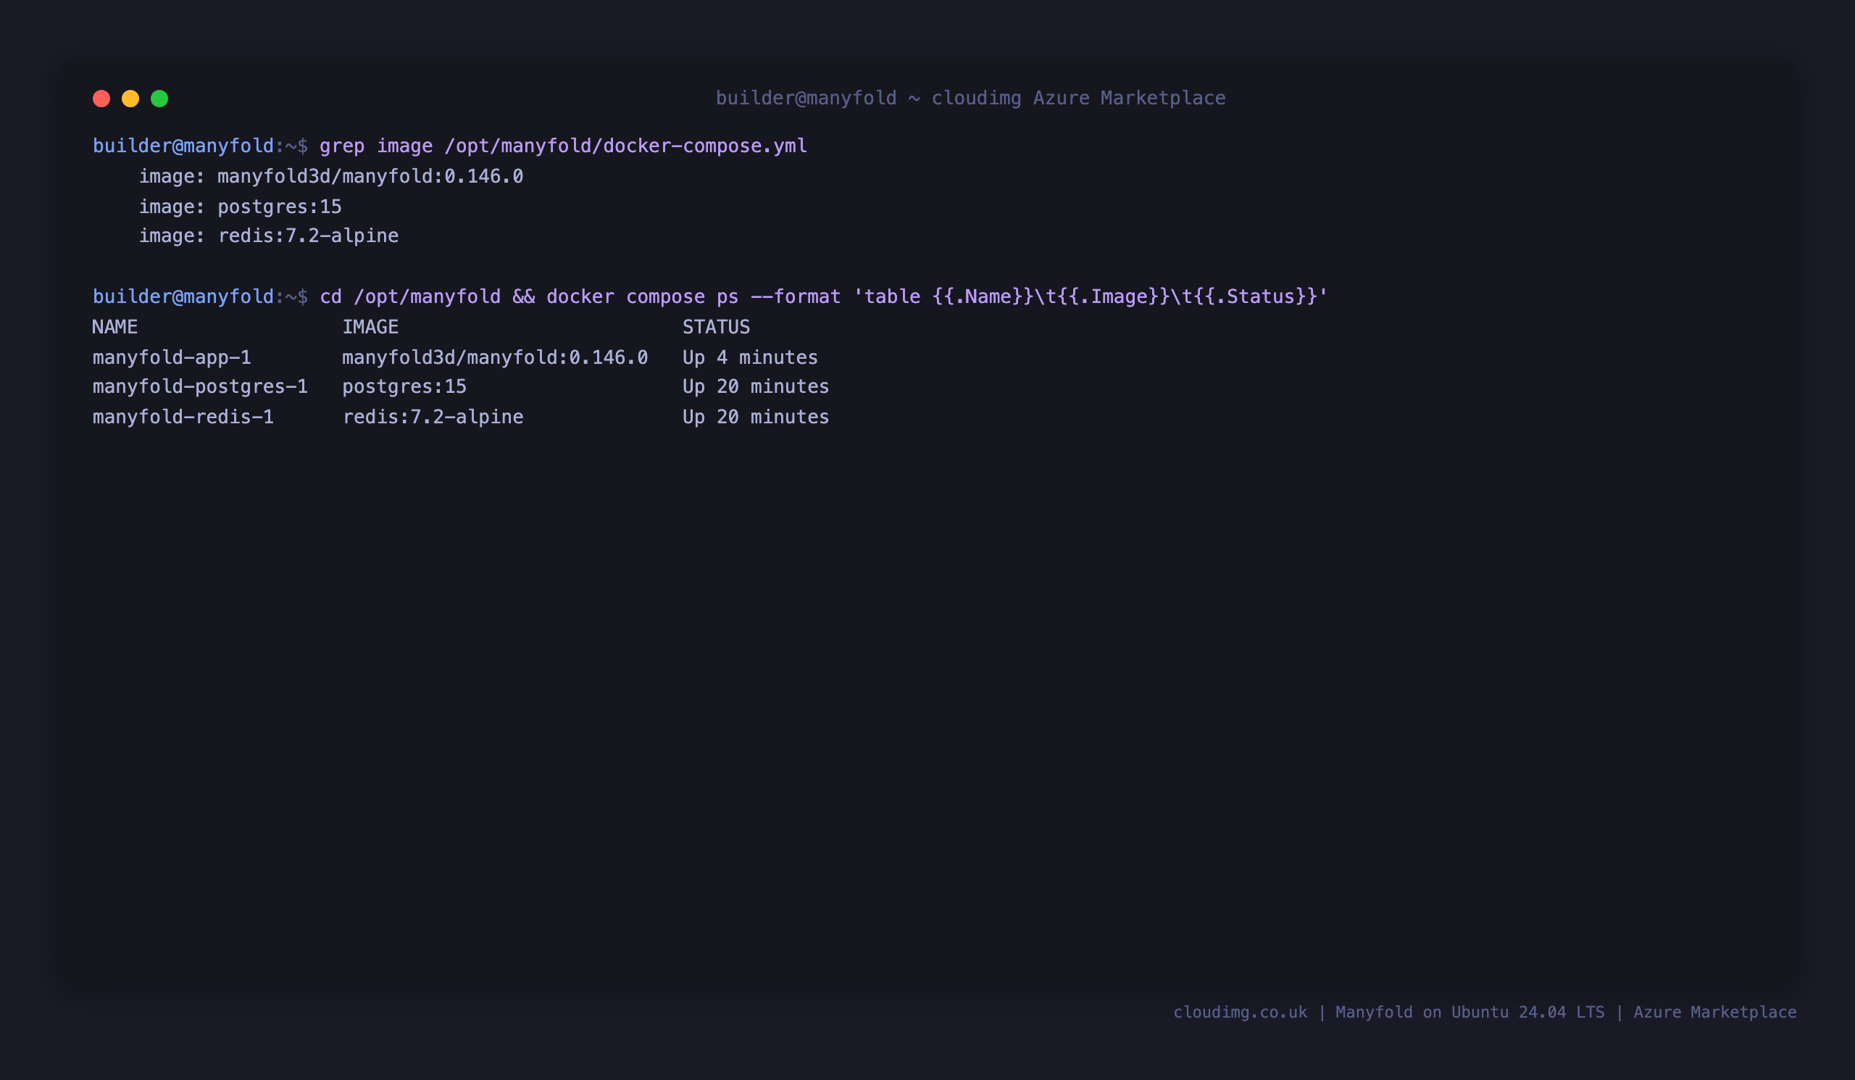Click the NAME column header
Image resolution: width=1855 pixels, height=1080 pixels.
[114, 327]
